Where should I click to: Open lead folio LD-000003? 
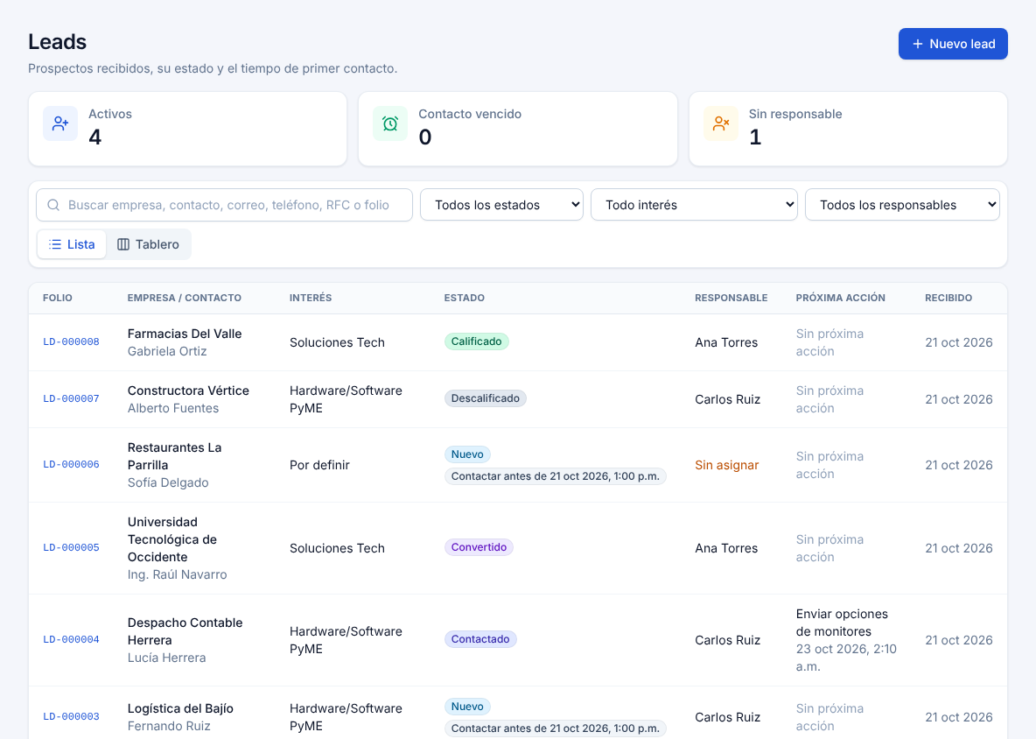click(x=72, y=716)
